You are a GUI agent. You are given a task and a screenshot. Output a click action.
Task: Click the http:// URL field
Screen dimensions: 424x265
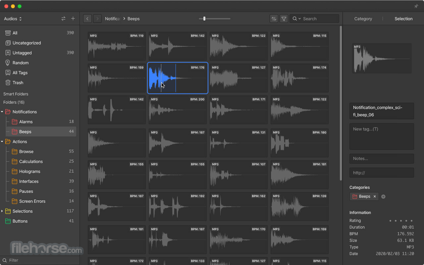pyautogui.click(x=382, y=173)
